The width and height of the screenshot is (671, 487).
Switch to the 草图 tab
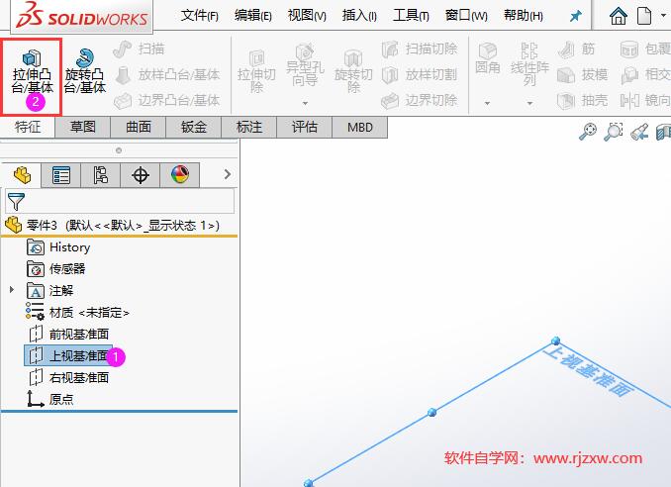[x=82, y=127]
